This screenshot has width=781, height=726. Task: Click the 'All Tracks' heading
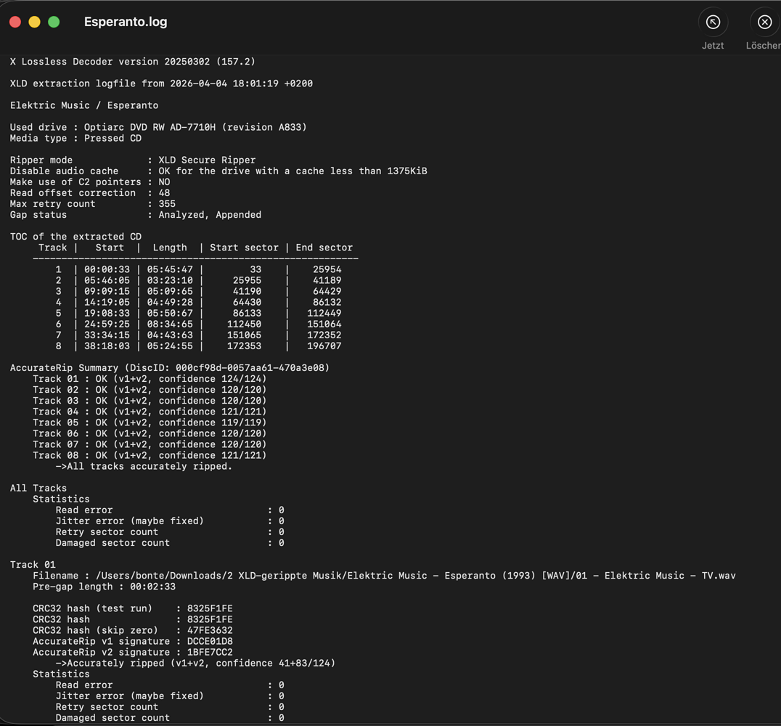click(x=38, y=489)
